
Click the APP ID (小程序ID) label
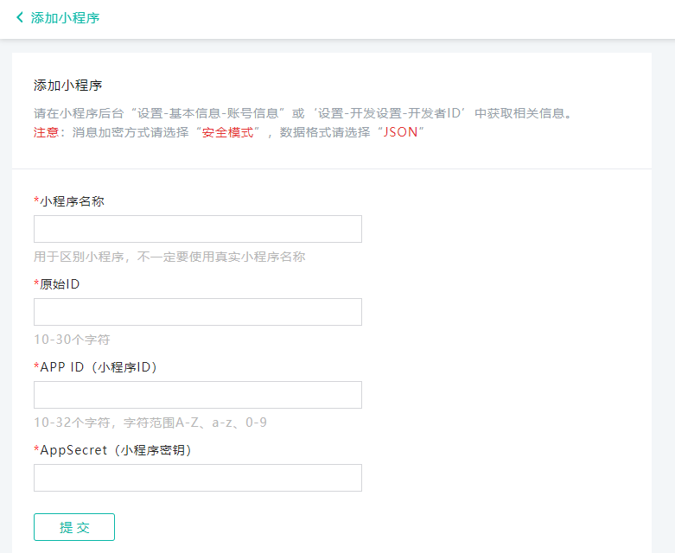point(98,367)
